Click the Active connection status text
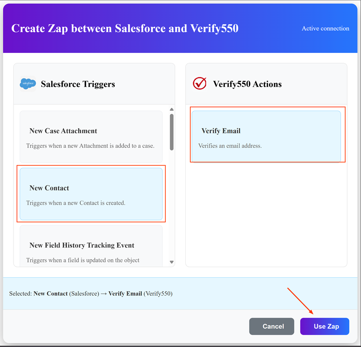Viewport: 361px width, 347px height. [325, 28]
